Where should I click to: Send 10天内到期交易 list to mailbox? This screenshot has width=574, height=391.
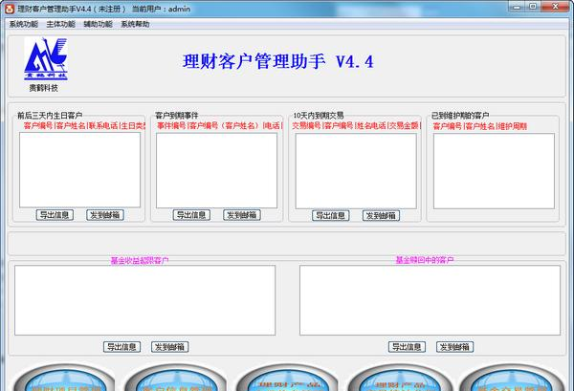tap(381, 215)
